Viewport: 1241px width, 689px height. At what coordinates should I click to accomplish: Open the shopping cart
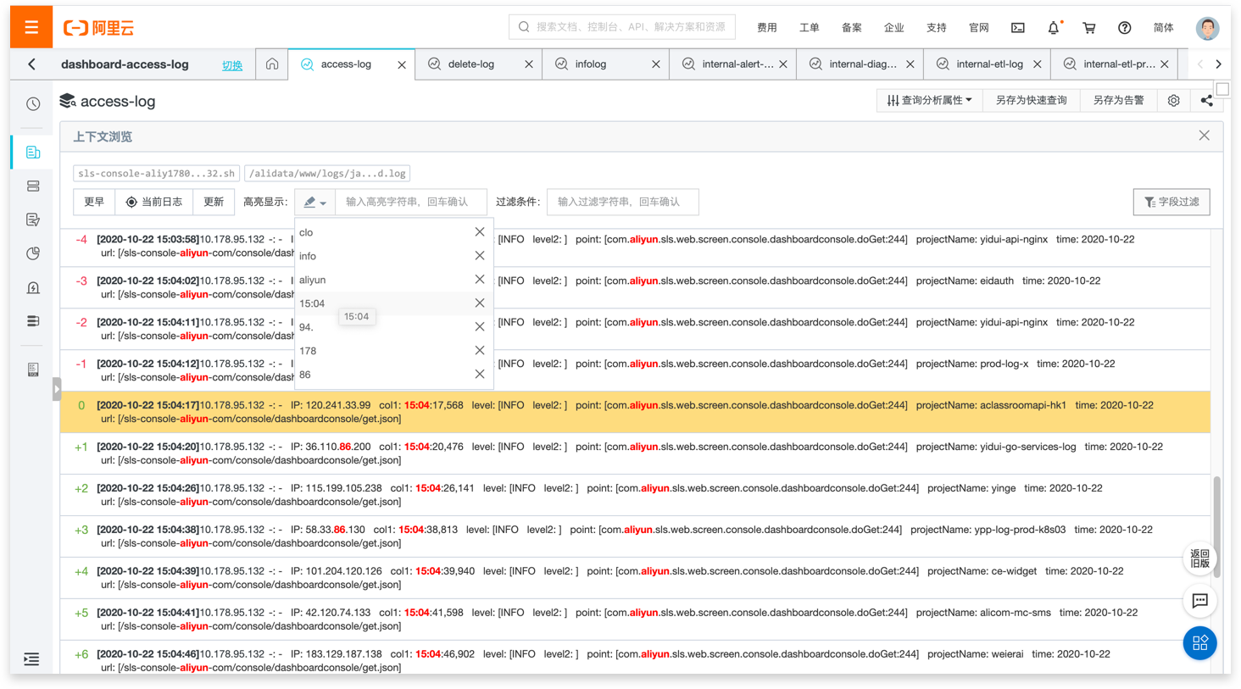pyautogui.click(x=1089, y=28)
